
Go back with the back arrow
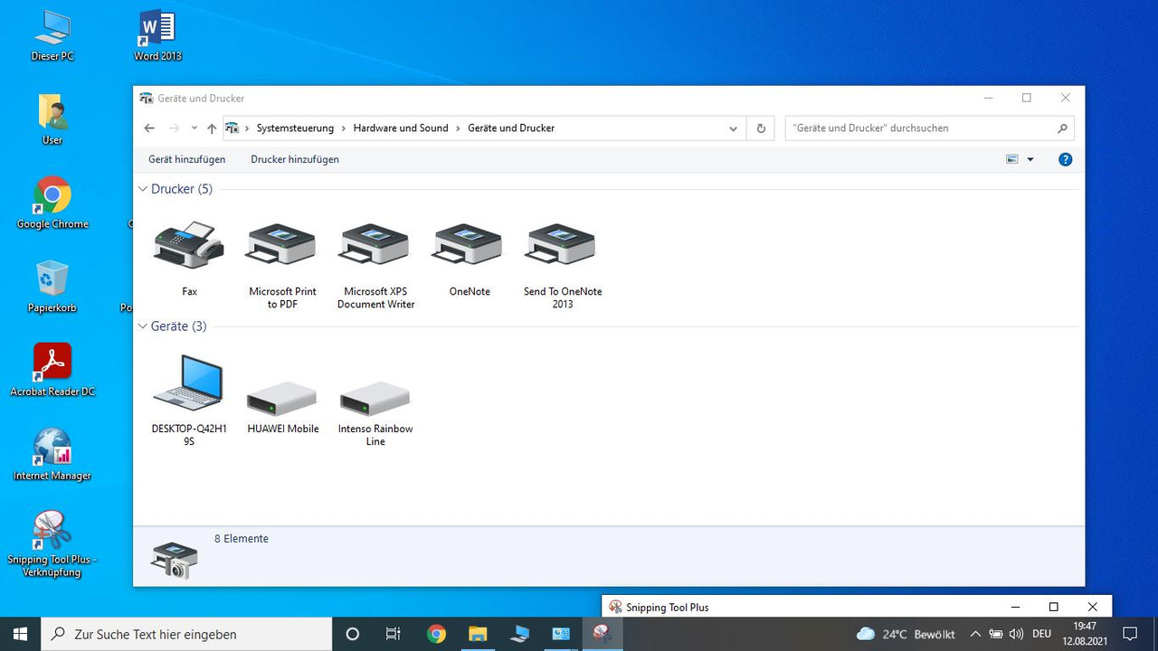tap(149, 128)
